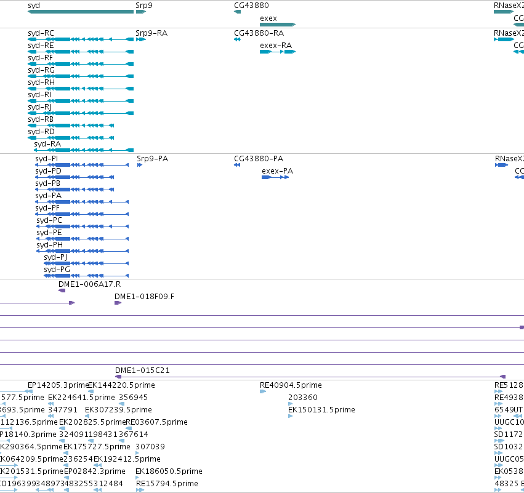Image resolution: width=524 pixels, height=493 pixels.
Task: Open the syd-RC transcript label
Action: [x=41, y=33]
